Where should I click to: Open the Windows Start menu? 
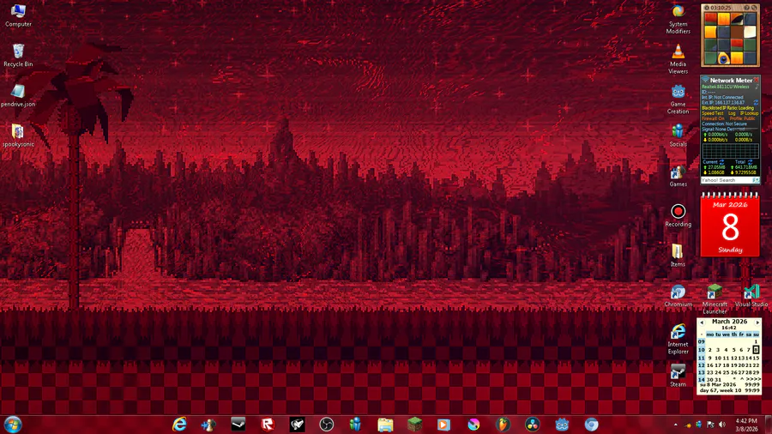(x=12, y=425)
